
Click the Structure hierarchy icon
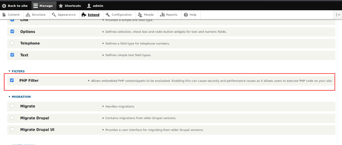[28, 15]
